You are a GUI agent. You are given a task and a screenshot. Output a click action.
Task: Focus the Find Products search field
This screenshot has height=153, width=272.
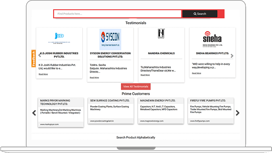tap(117, 14)
